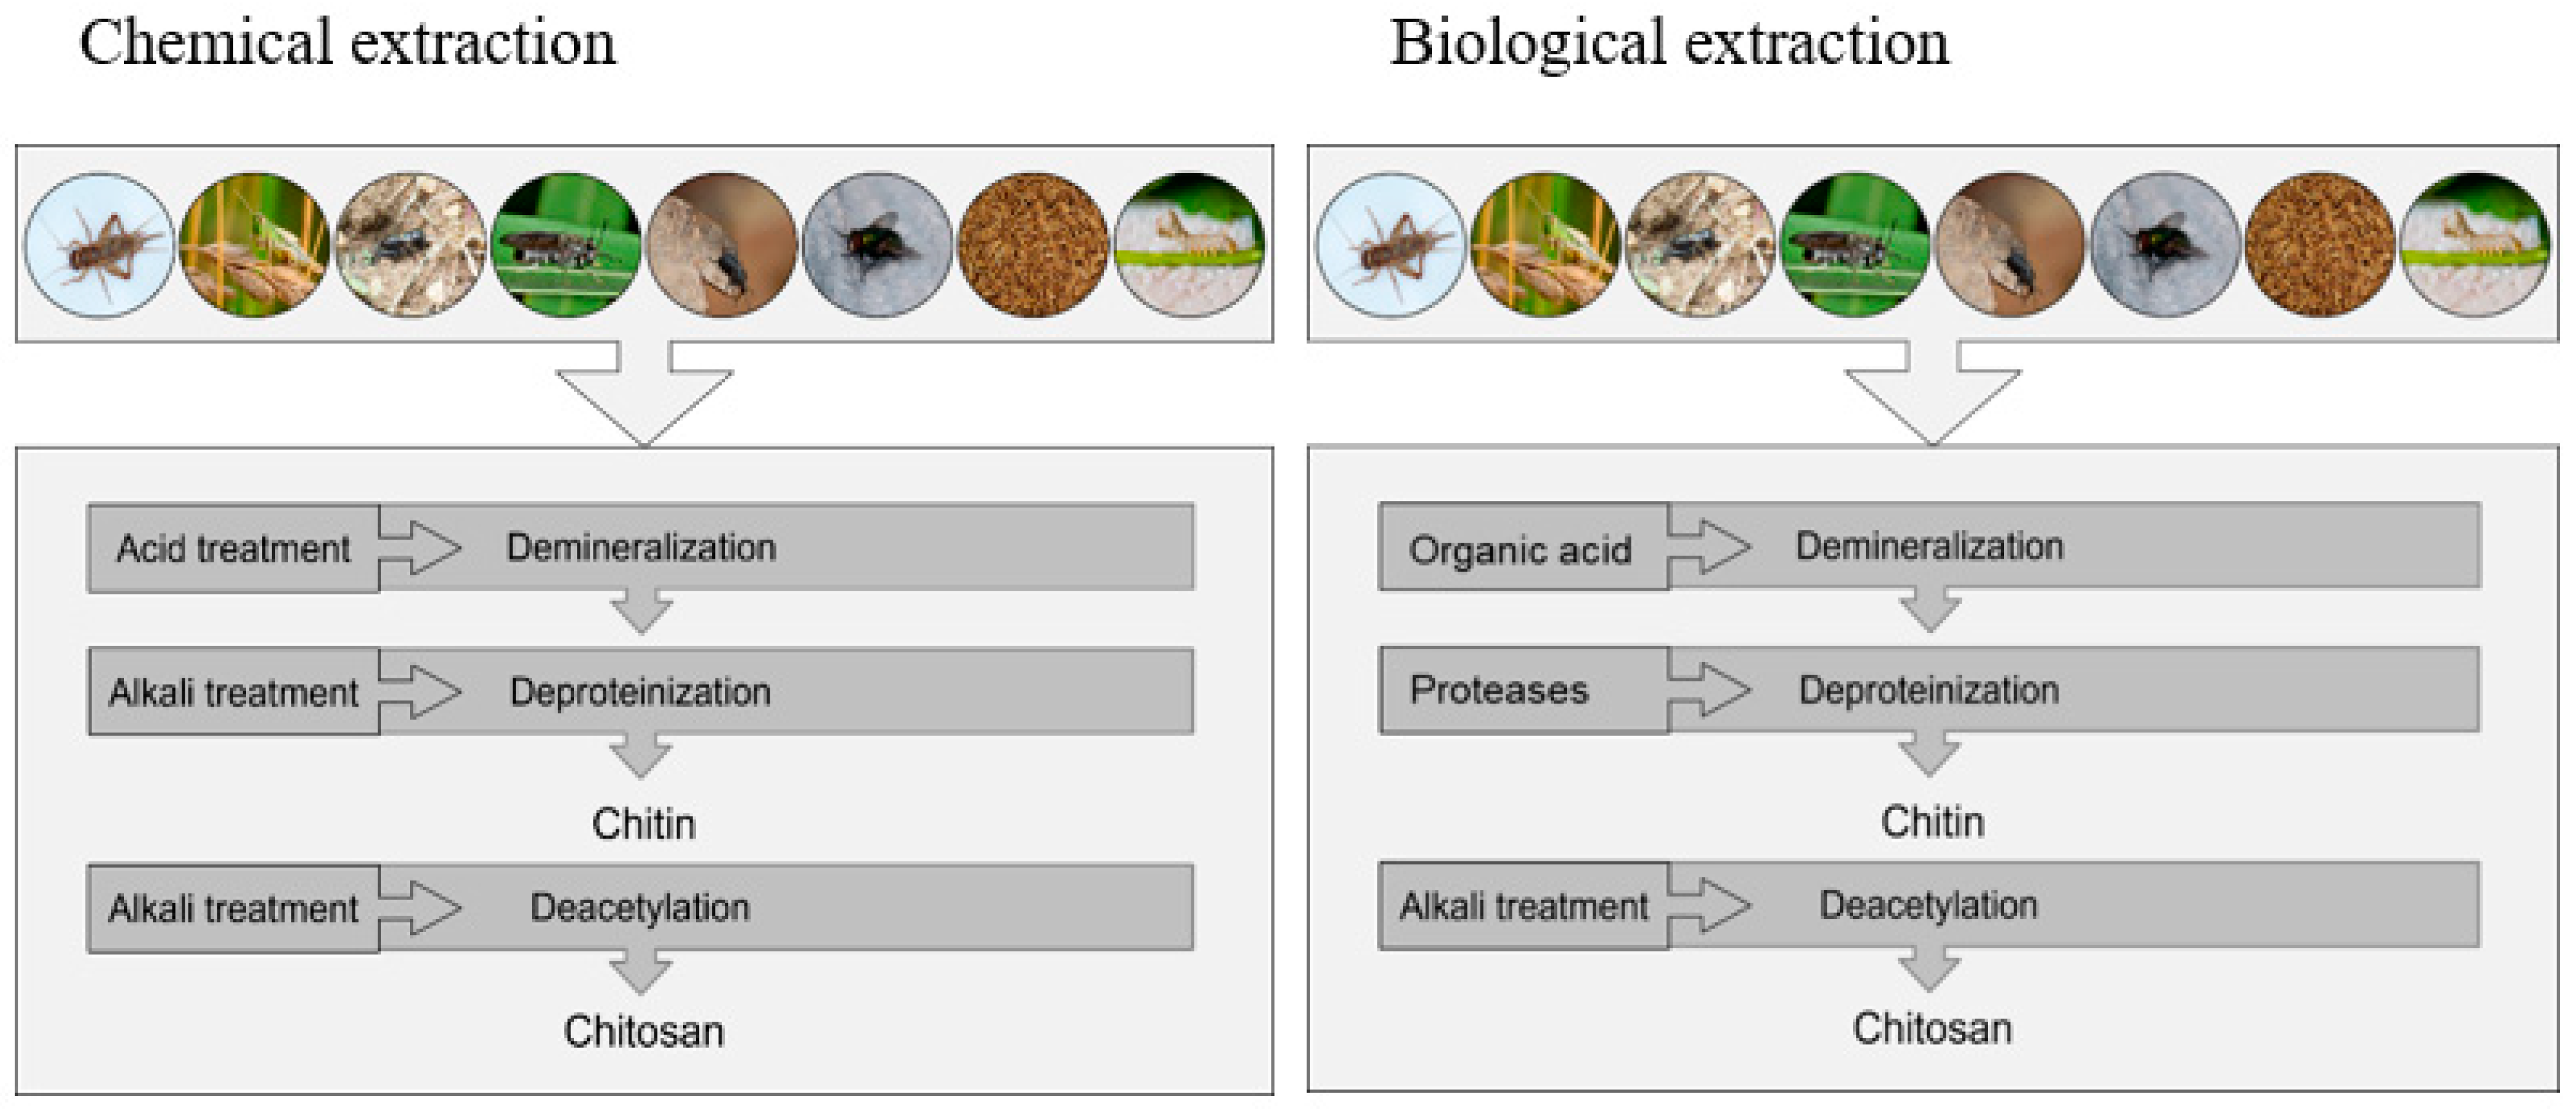Click the green grasshopper image under Biological extraction

[1545, 246]
